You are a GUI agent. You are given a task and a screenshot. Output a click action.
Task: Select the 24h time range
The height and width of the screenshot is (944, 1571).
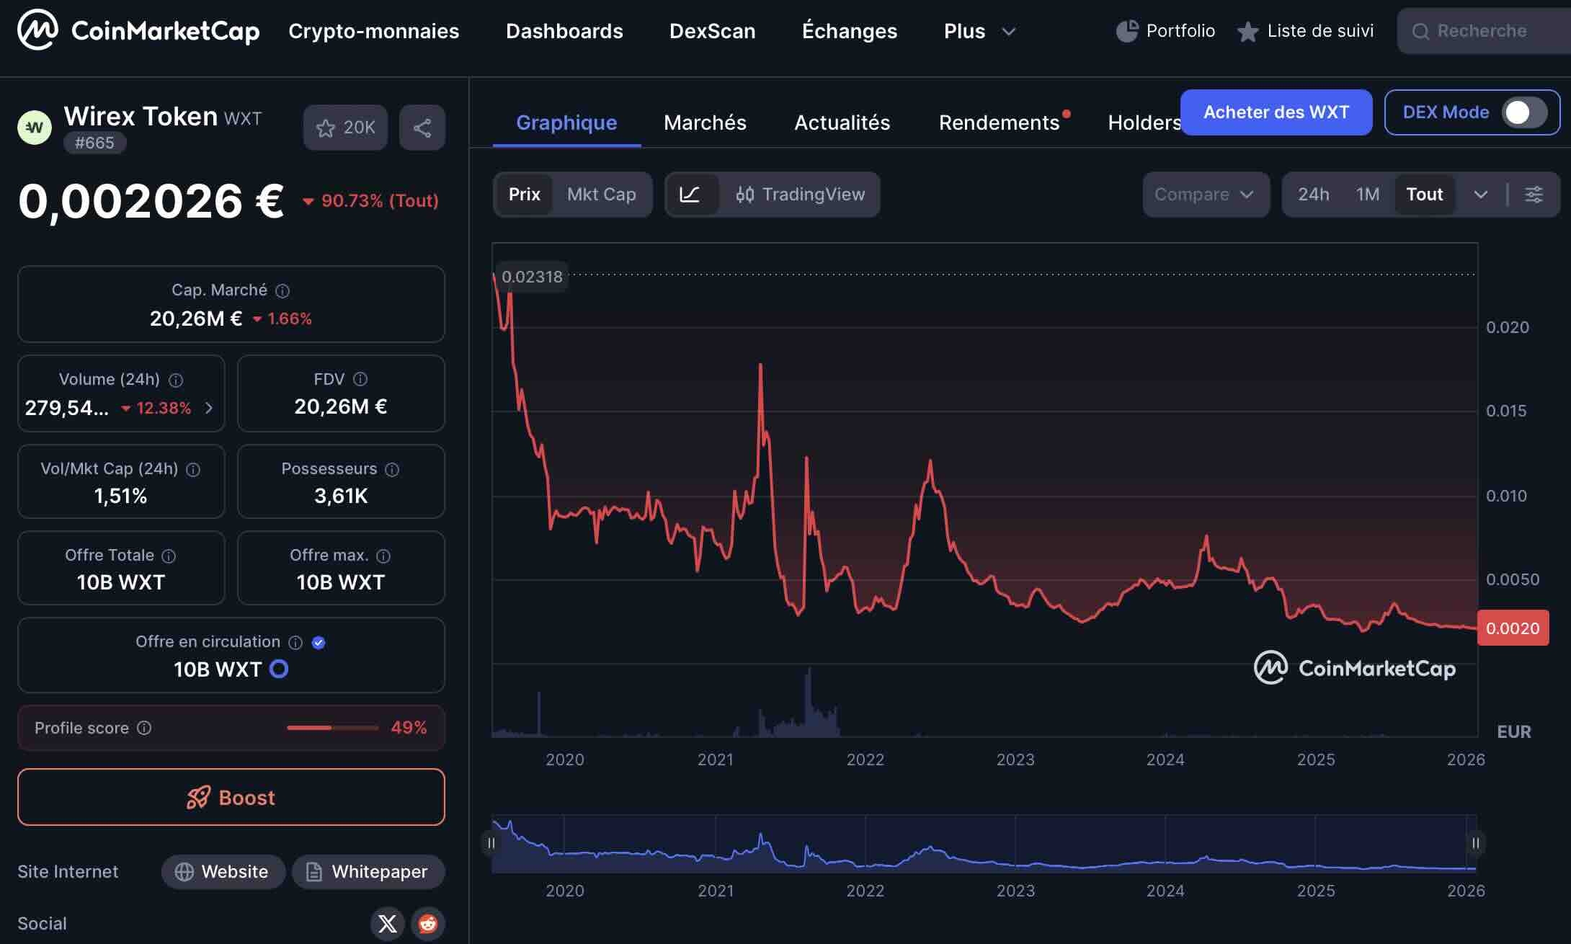1313,195
